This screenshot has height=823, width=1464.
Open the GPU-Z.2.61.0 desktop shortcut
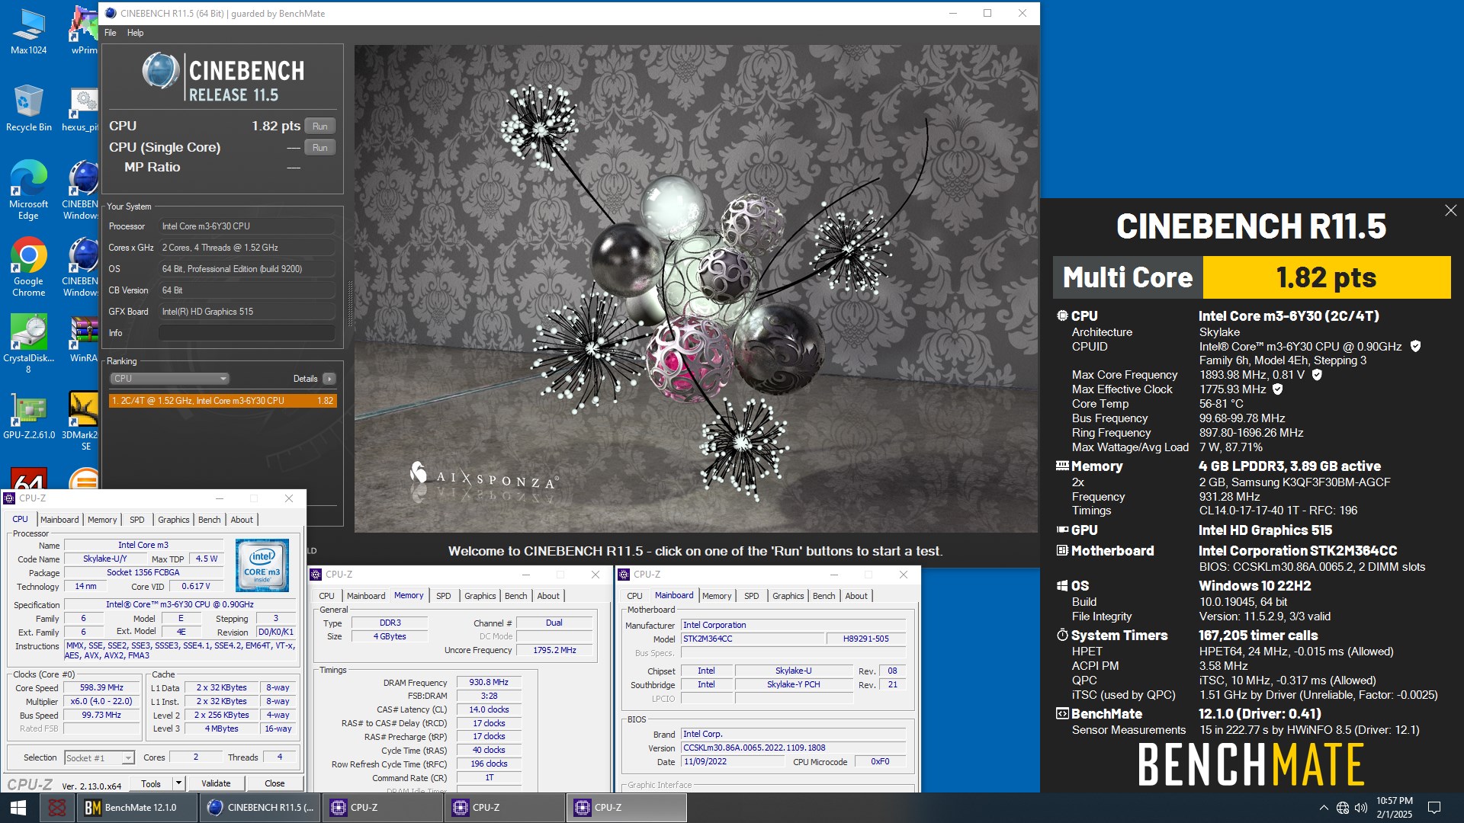(28, 416)
